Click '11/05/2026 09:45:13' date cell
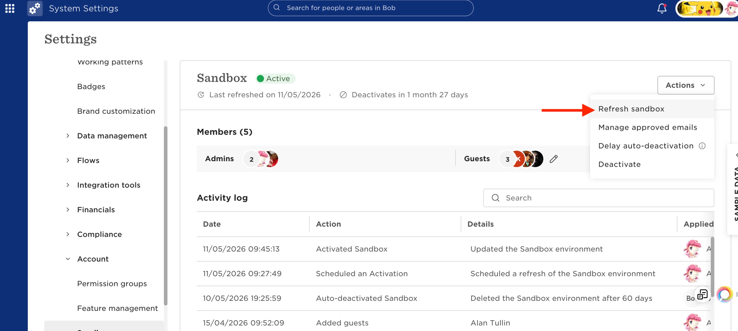 click(x=241, y=249)
